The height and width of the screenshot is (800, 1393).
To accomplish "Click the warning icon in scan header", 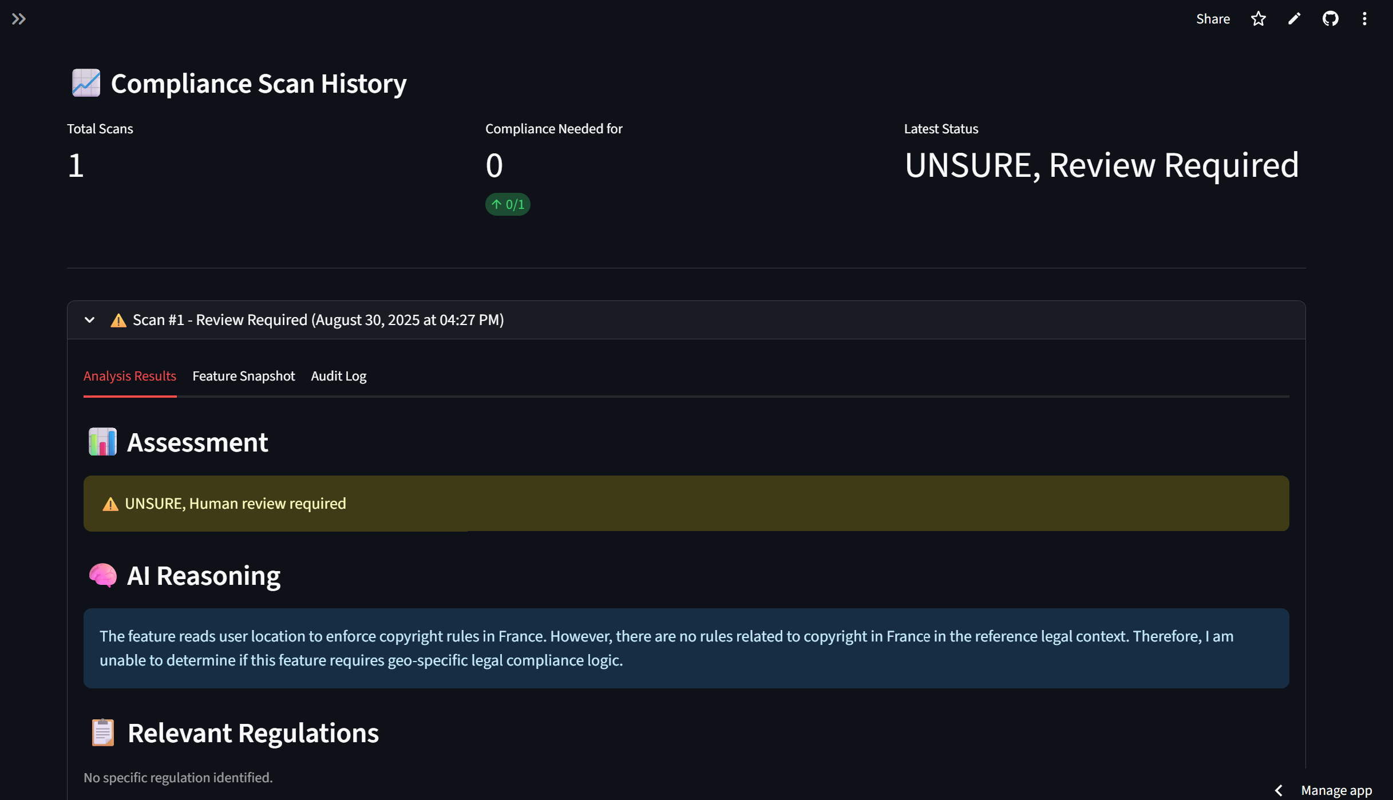I will [118, 320].
